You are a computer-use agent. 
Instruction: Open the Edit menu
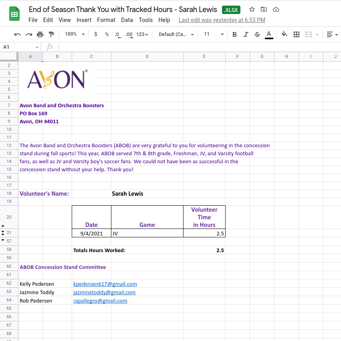[48, 20]
